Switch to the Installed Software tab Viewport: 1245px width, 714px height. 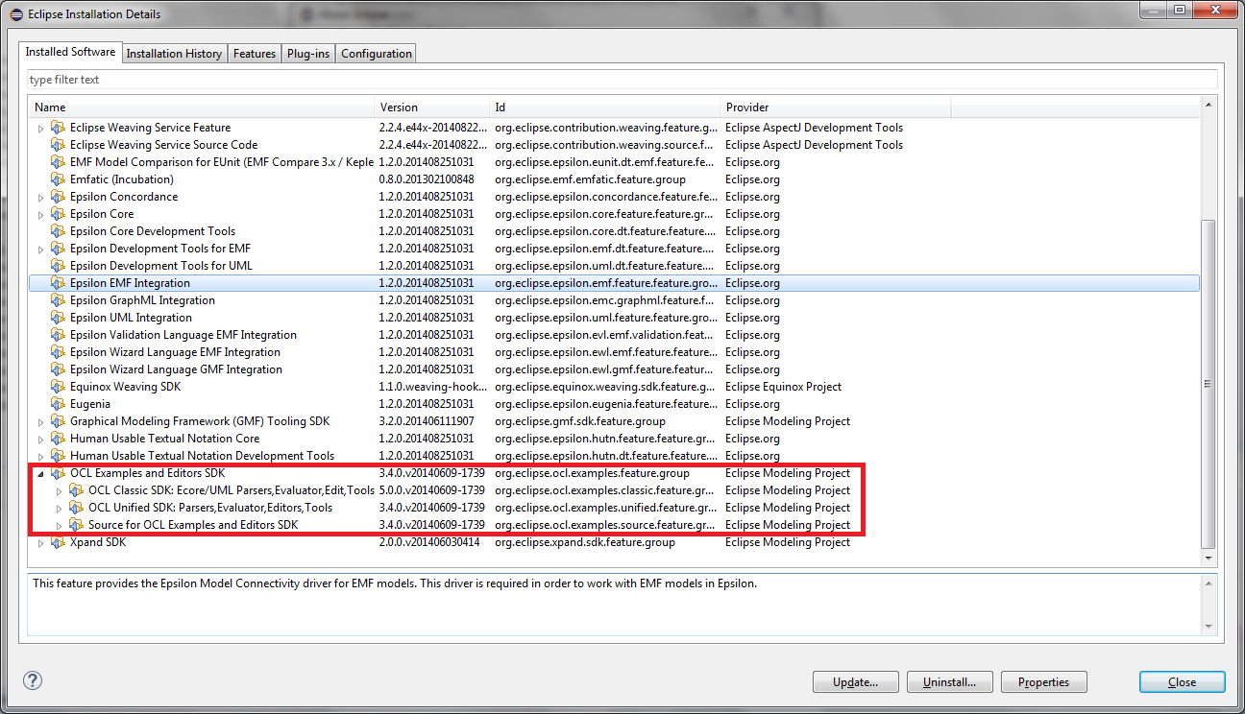[70, 52]
